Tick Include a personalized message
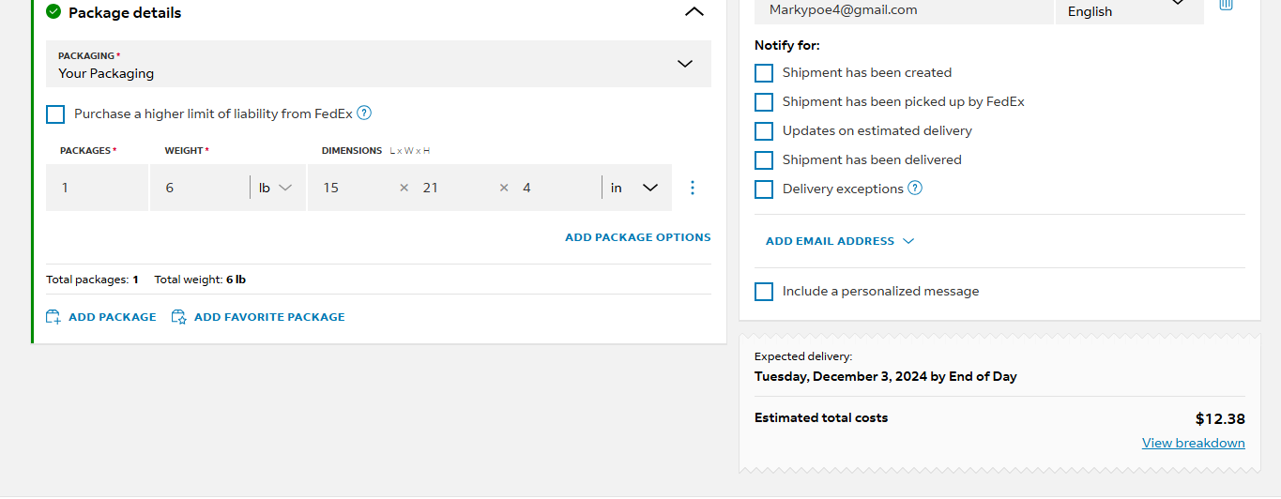1281x499 pixels. point(764,292)
